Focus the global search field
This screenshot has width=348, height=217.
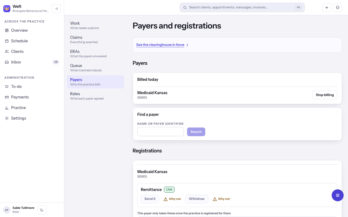click(x=242, y=8)
